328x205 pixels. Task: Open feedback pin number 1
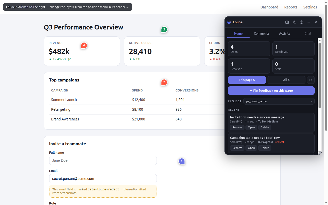182,161
